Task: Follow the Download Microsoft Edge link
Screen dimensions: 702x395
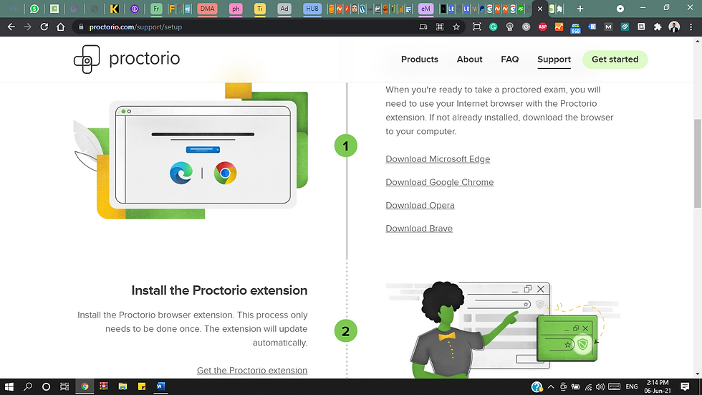Action: click(x=438, y=159)
